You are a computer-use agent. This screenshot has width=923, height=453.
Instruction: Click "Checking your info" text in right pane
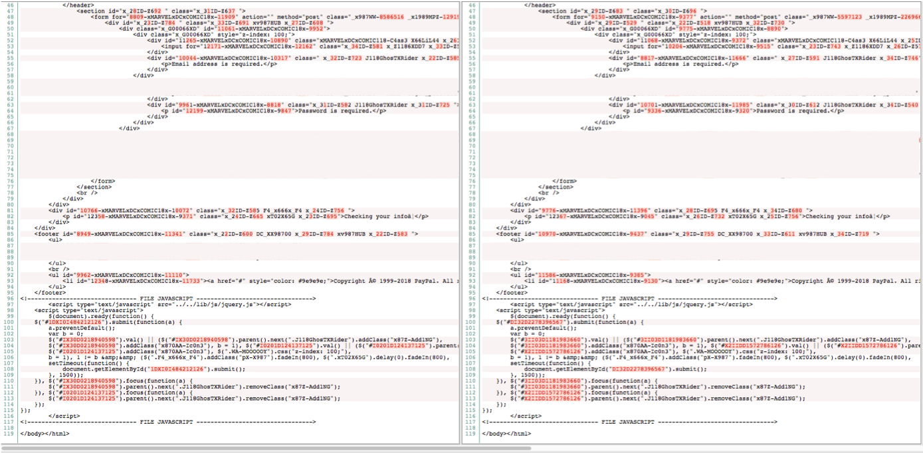[x=845, y=216]
